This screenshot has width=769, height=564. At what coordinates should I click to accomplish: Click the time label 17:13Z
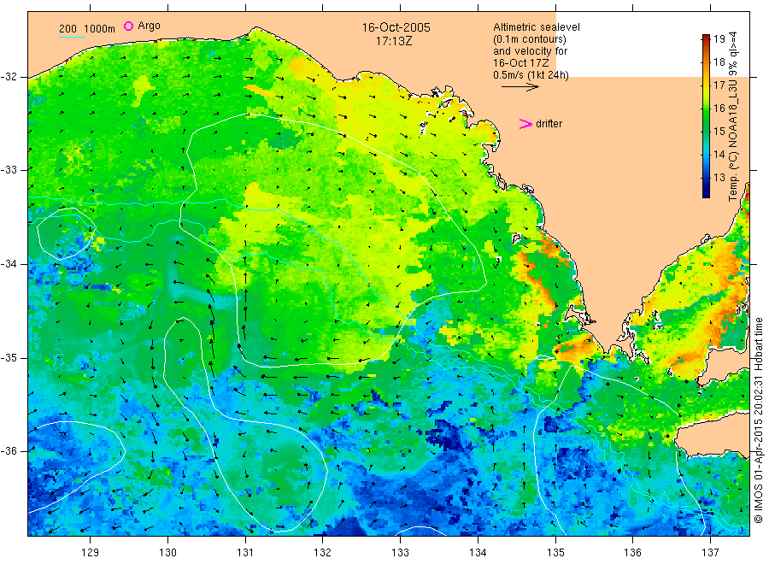pyautogui.click(x=394, y=41)
